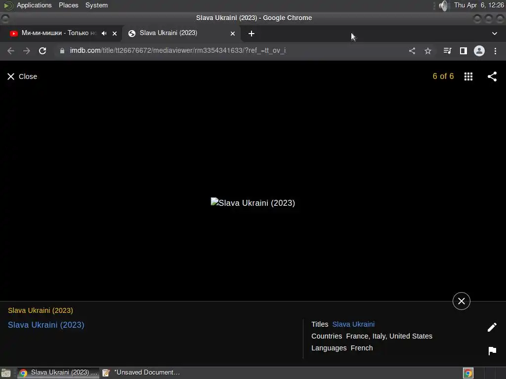Open the photo gallery grid view

coord(468,76)
